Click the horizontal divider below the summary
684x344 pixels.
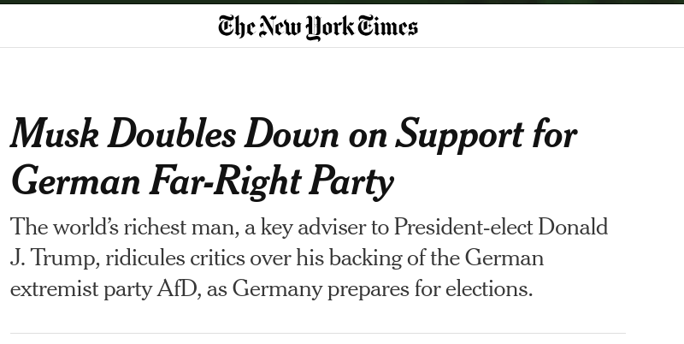(318, 333)
